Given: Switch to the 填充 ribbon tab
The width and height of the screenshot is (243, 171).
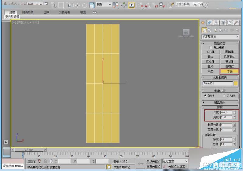Looking at the screenshot, I should (x=83, y=12).
